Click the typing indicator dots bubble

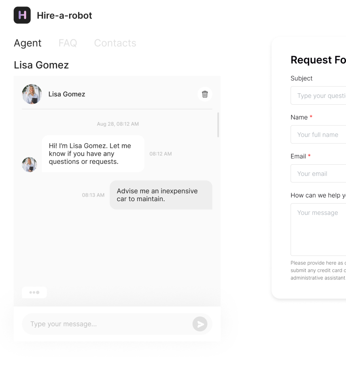[34, 292]
